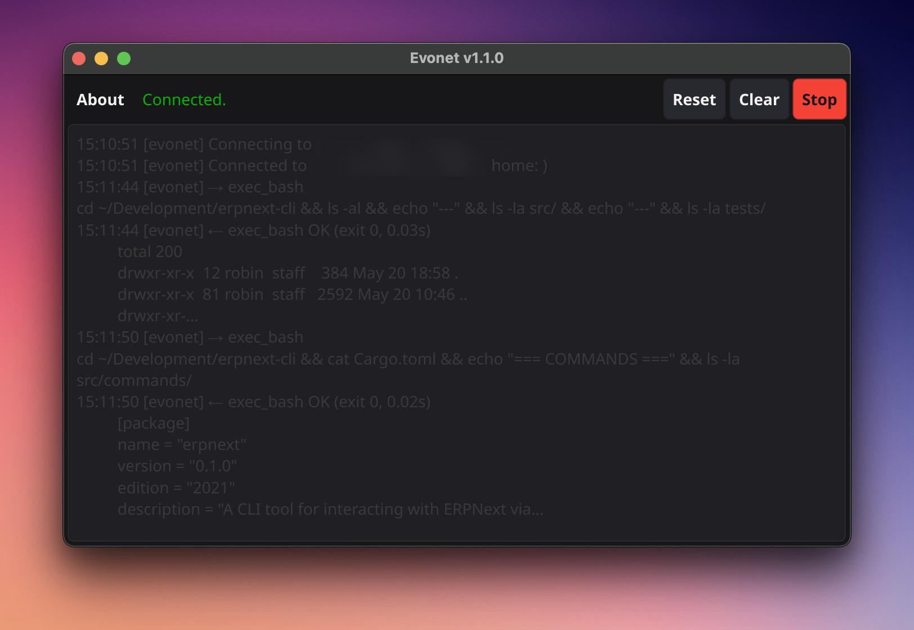Click the truncated 'drwxr-xr-...' line

pos(158,316)
